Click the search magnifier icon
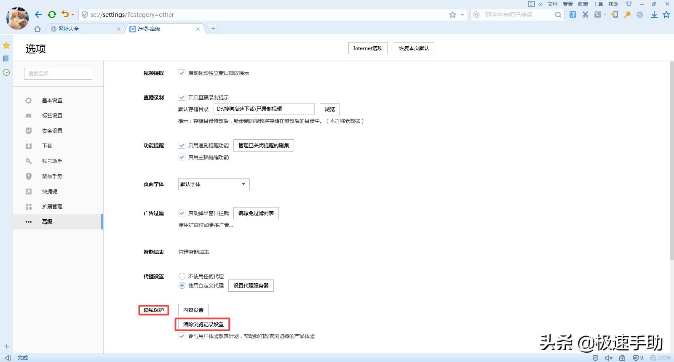The image size is (674, 362). point(558,15)
